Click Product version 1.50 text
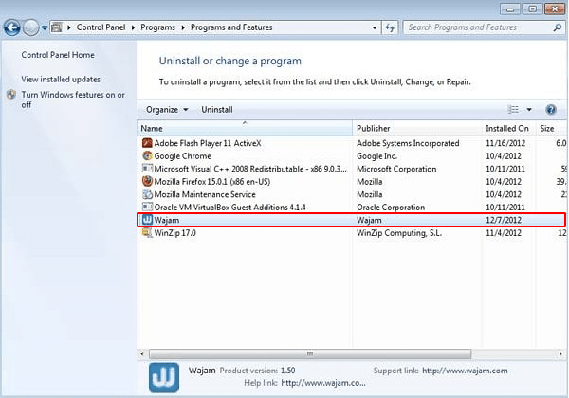Image resolution: width=569 pixels, height=398 pixels. 257,371
